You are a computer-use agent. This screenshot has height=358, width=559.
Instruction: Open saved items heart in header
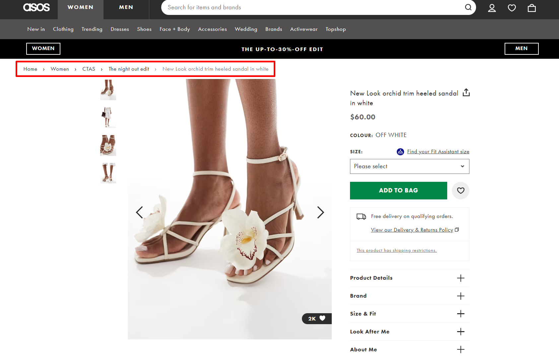512,8
